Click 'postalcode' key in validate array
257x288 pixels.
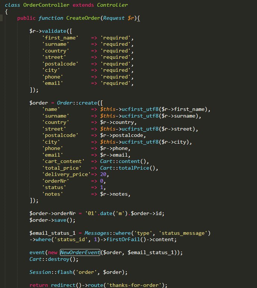(x=60, y=64)
